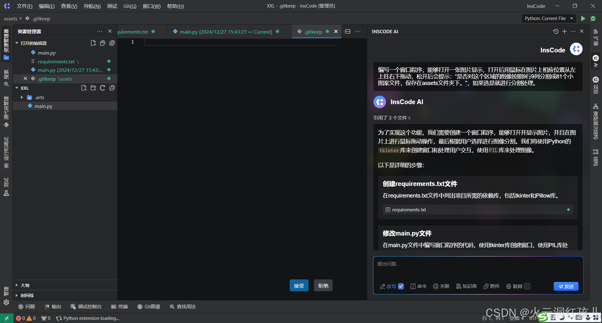Start debugging with the green bug icon
The image size is (602, 323).
click(x=593, y=19)
